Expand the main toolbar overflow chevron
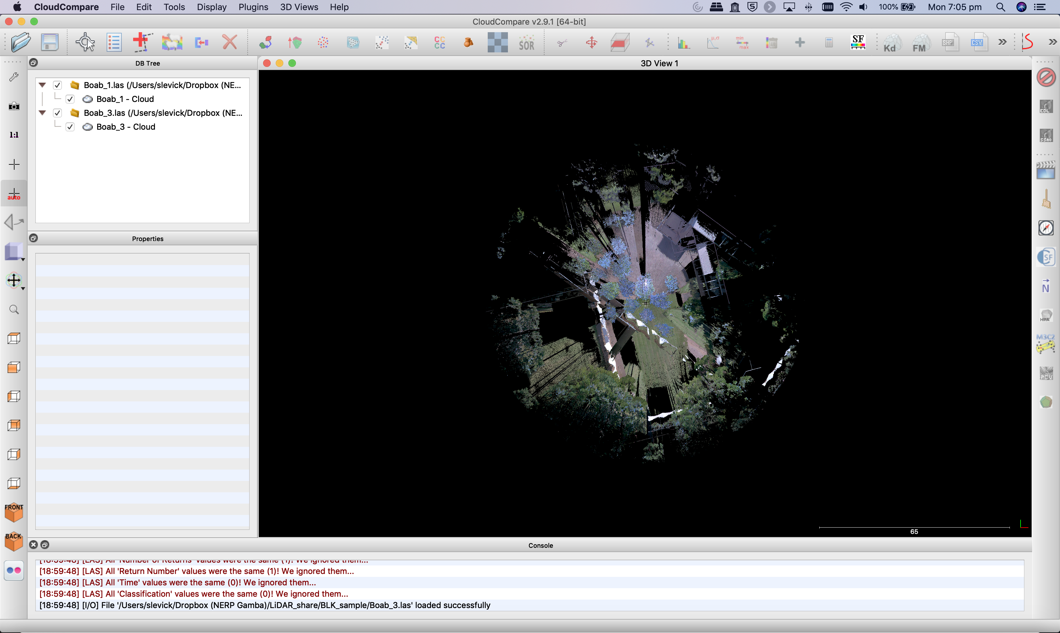The image size is (1060, 633). pos(1003,42)
